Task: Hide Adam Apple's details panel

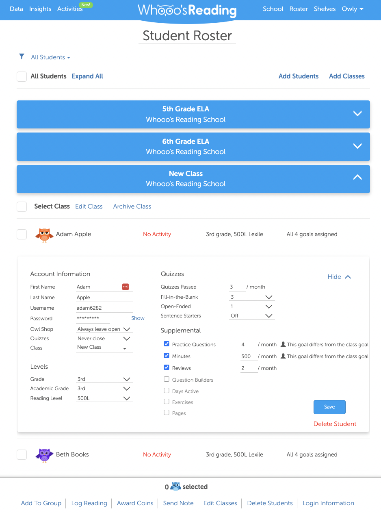Action: point(339,277)
